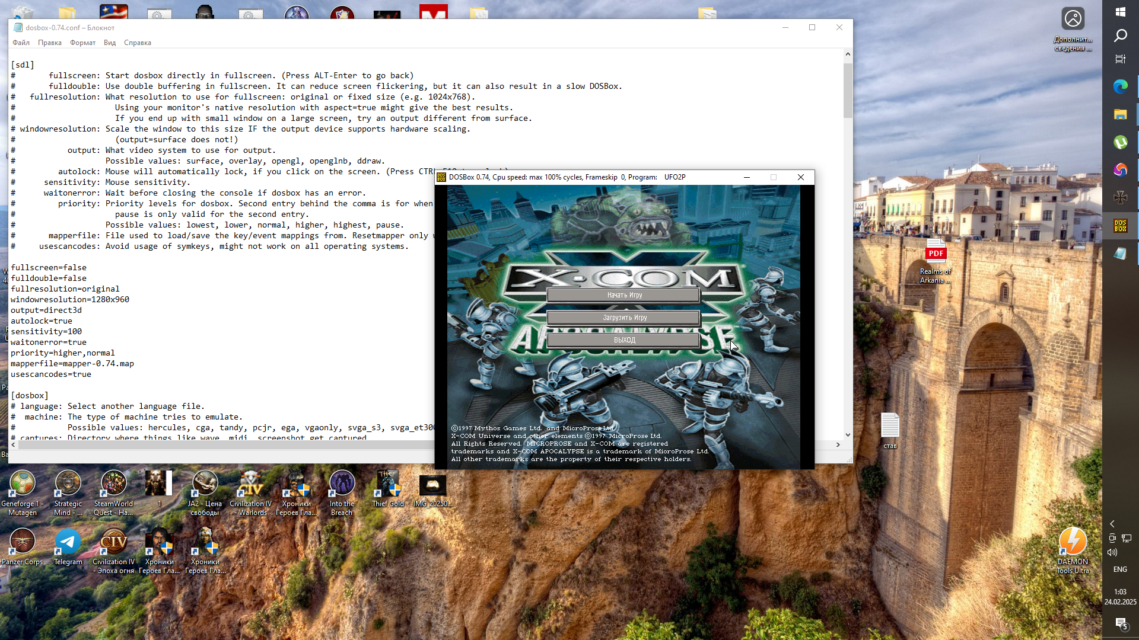Click the DOSBox icon in the taskbar
The image size is (1139, 640).
[1120, 226]
